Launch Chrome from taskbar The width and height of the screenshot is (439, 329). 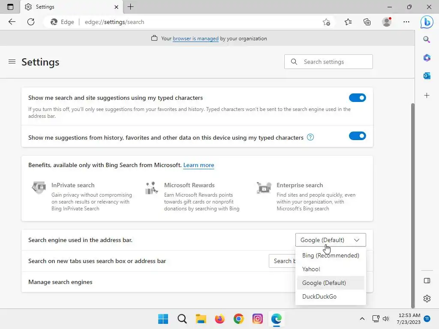click(x=238, y=319)
